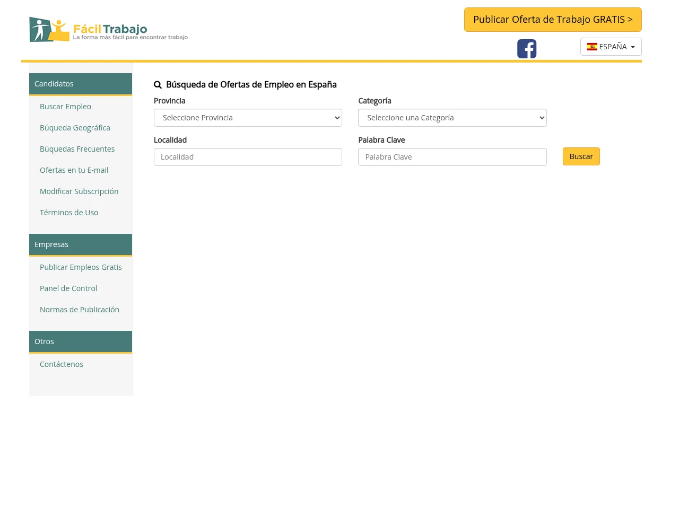Click Publicar Oferta de Trabajo GRATIS button
Viewport: 679px width, 509px height.
click(553, 20)
